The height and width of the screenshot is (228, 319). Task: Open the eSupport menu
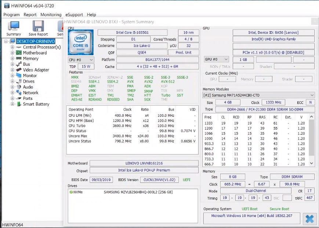tap(74, 15)
